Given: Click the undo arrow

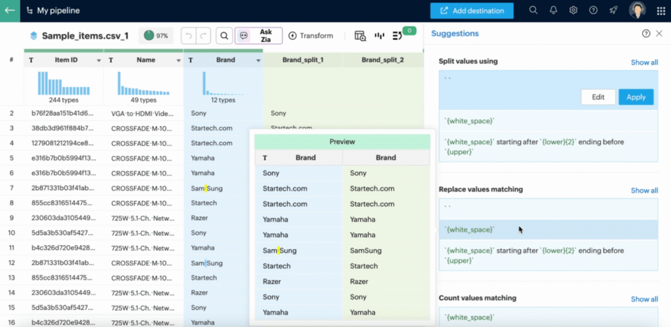Looking at the screenshot, I should (x=189, y=36).
